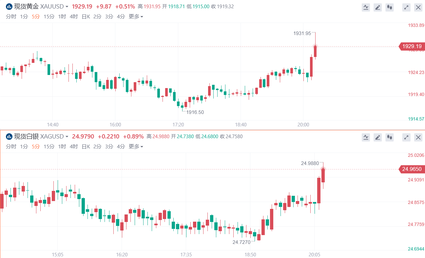
Task: Click candlestick chart type icon for silver
Action: pyautogui.click(x=390, y=138)
